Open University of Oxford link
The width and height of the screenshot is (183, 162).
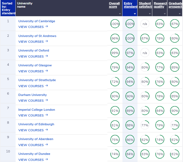[34, 50]
